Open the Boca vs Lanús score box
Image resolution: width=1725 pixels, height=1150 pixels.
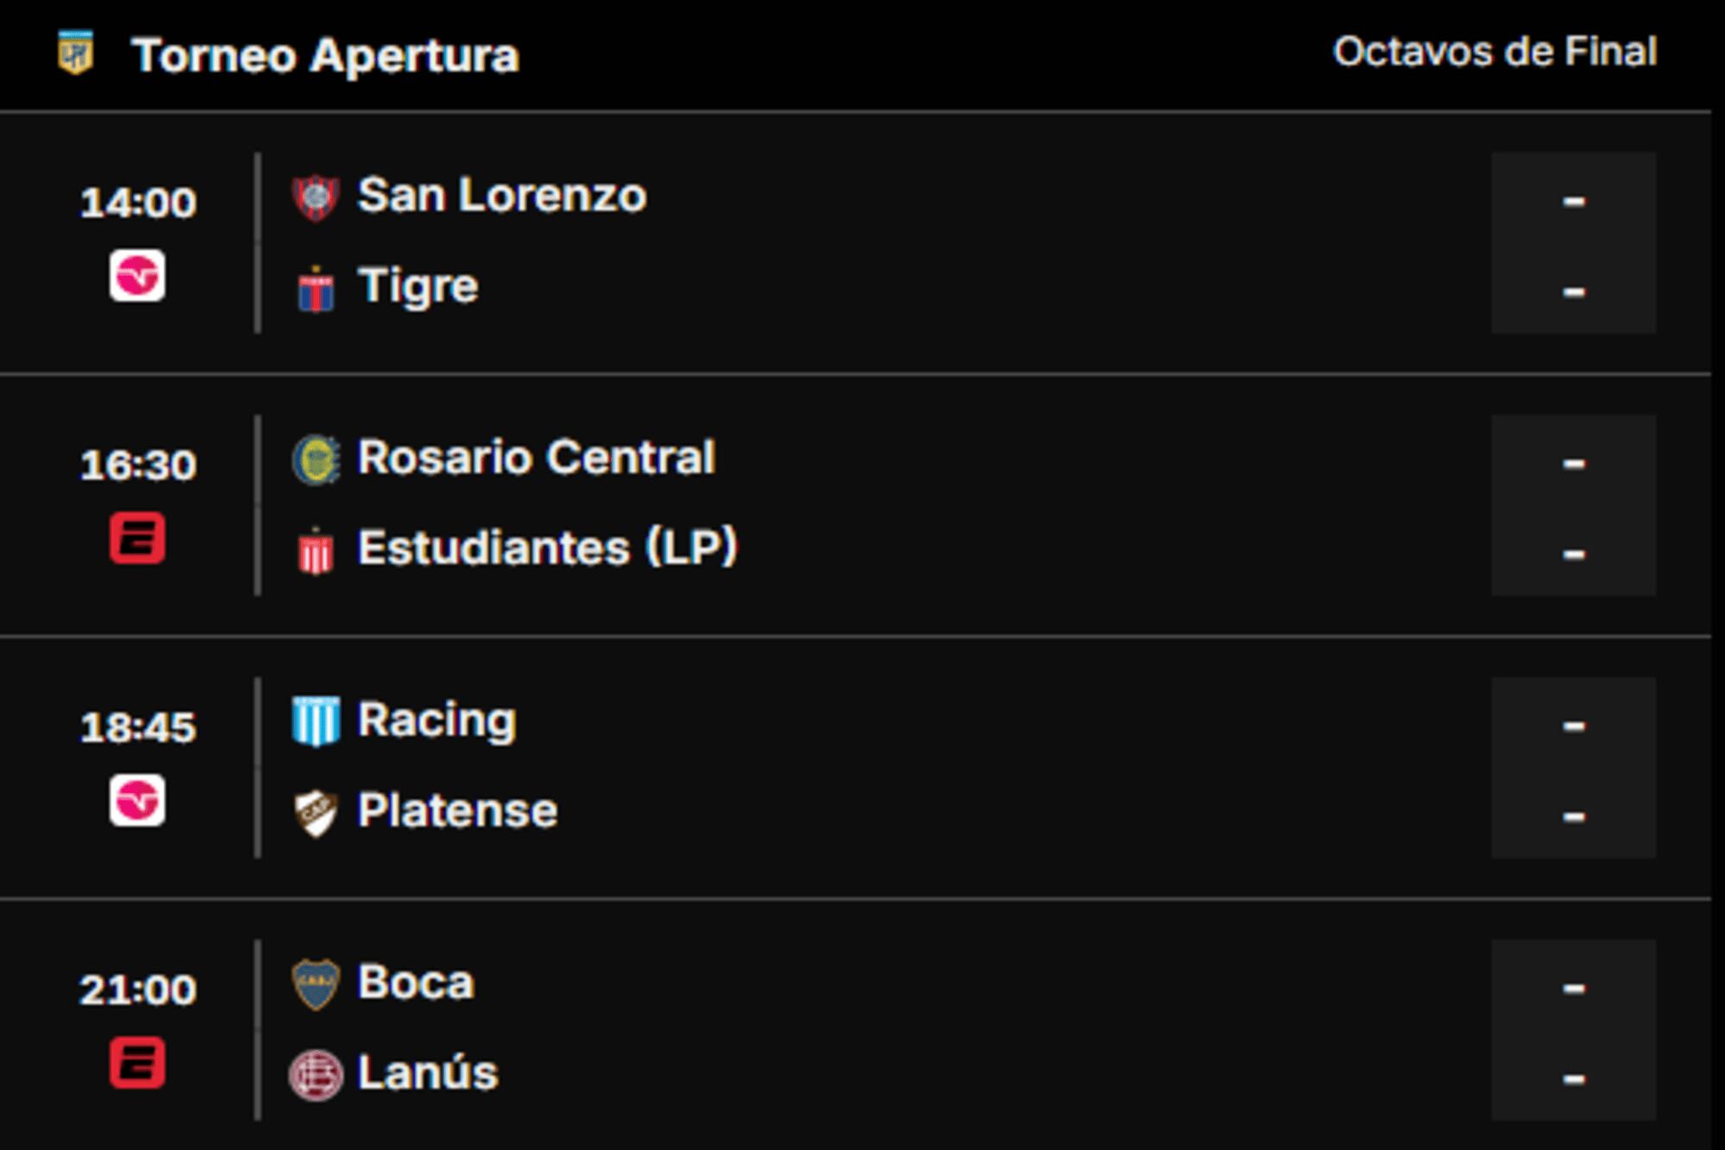tap(1573, 1030)
